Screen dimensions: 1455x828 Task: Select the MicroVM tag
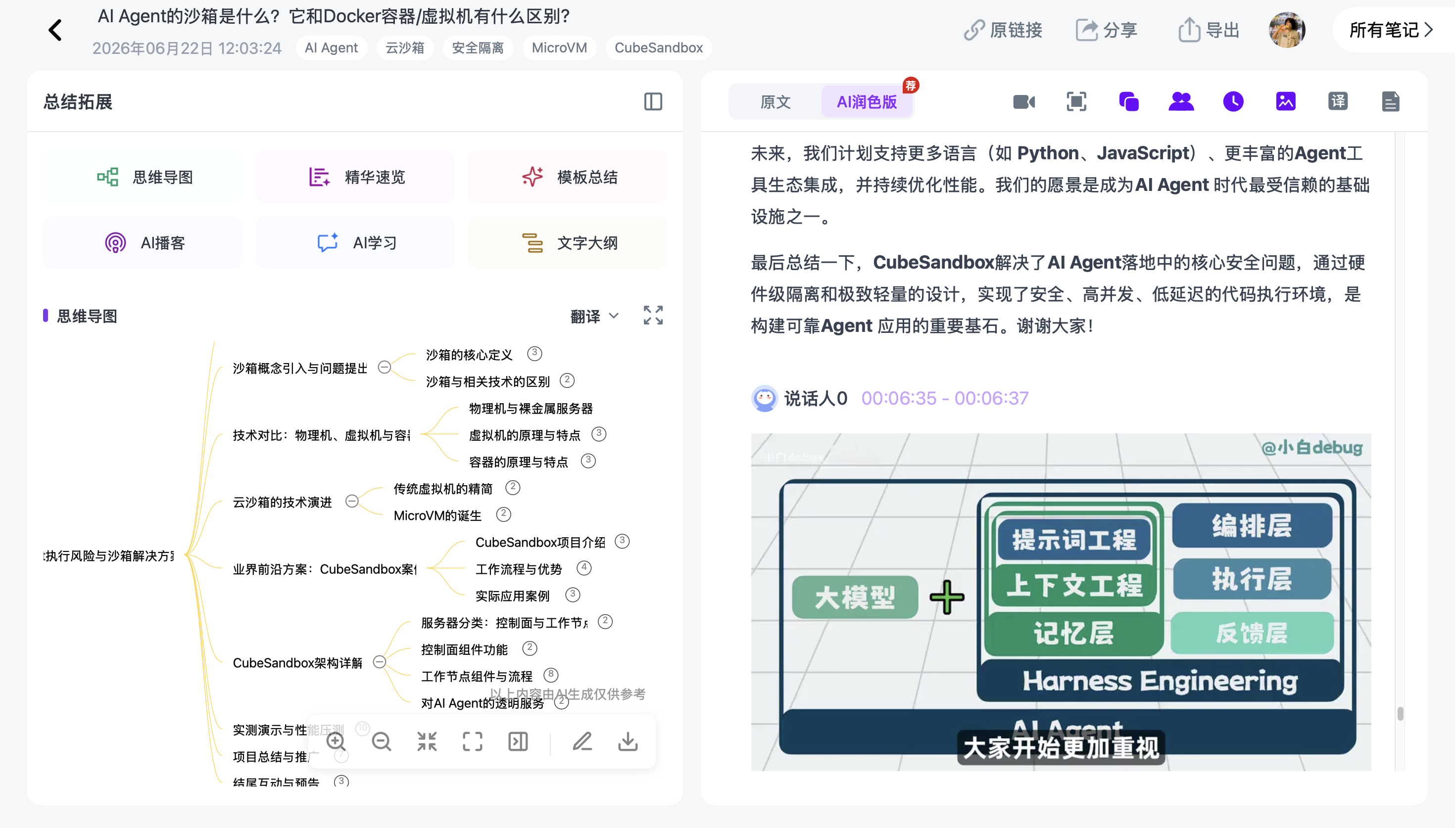[x=559, y=48]
